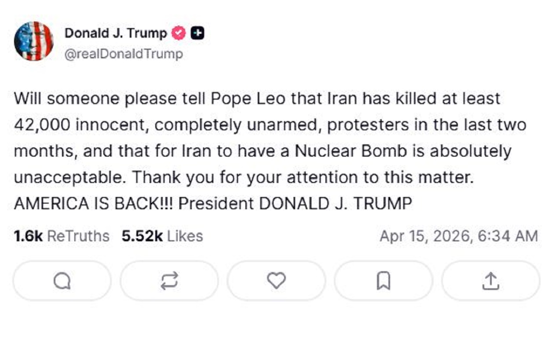
Task: Click the reply comment bubble icon
Action: 62,281
